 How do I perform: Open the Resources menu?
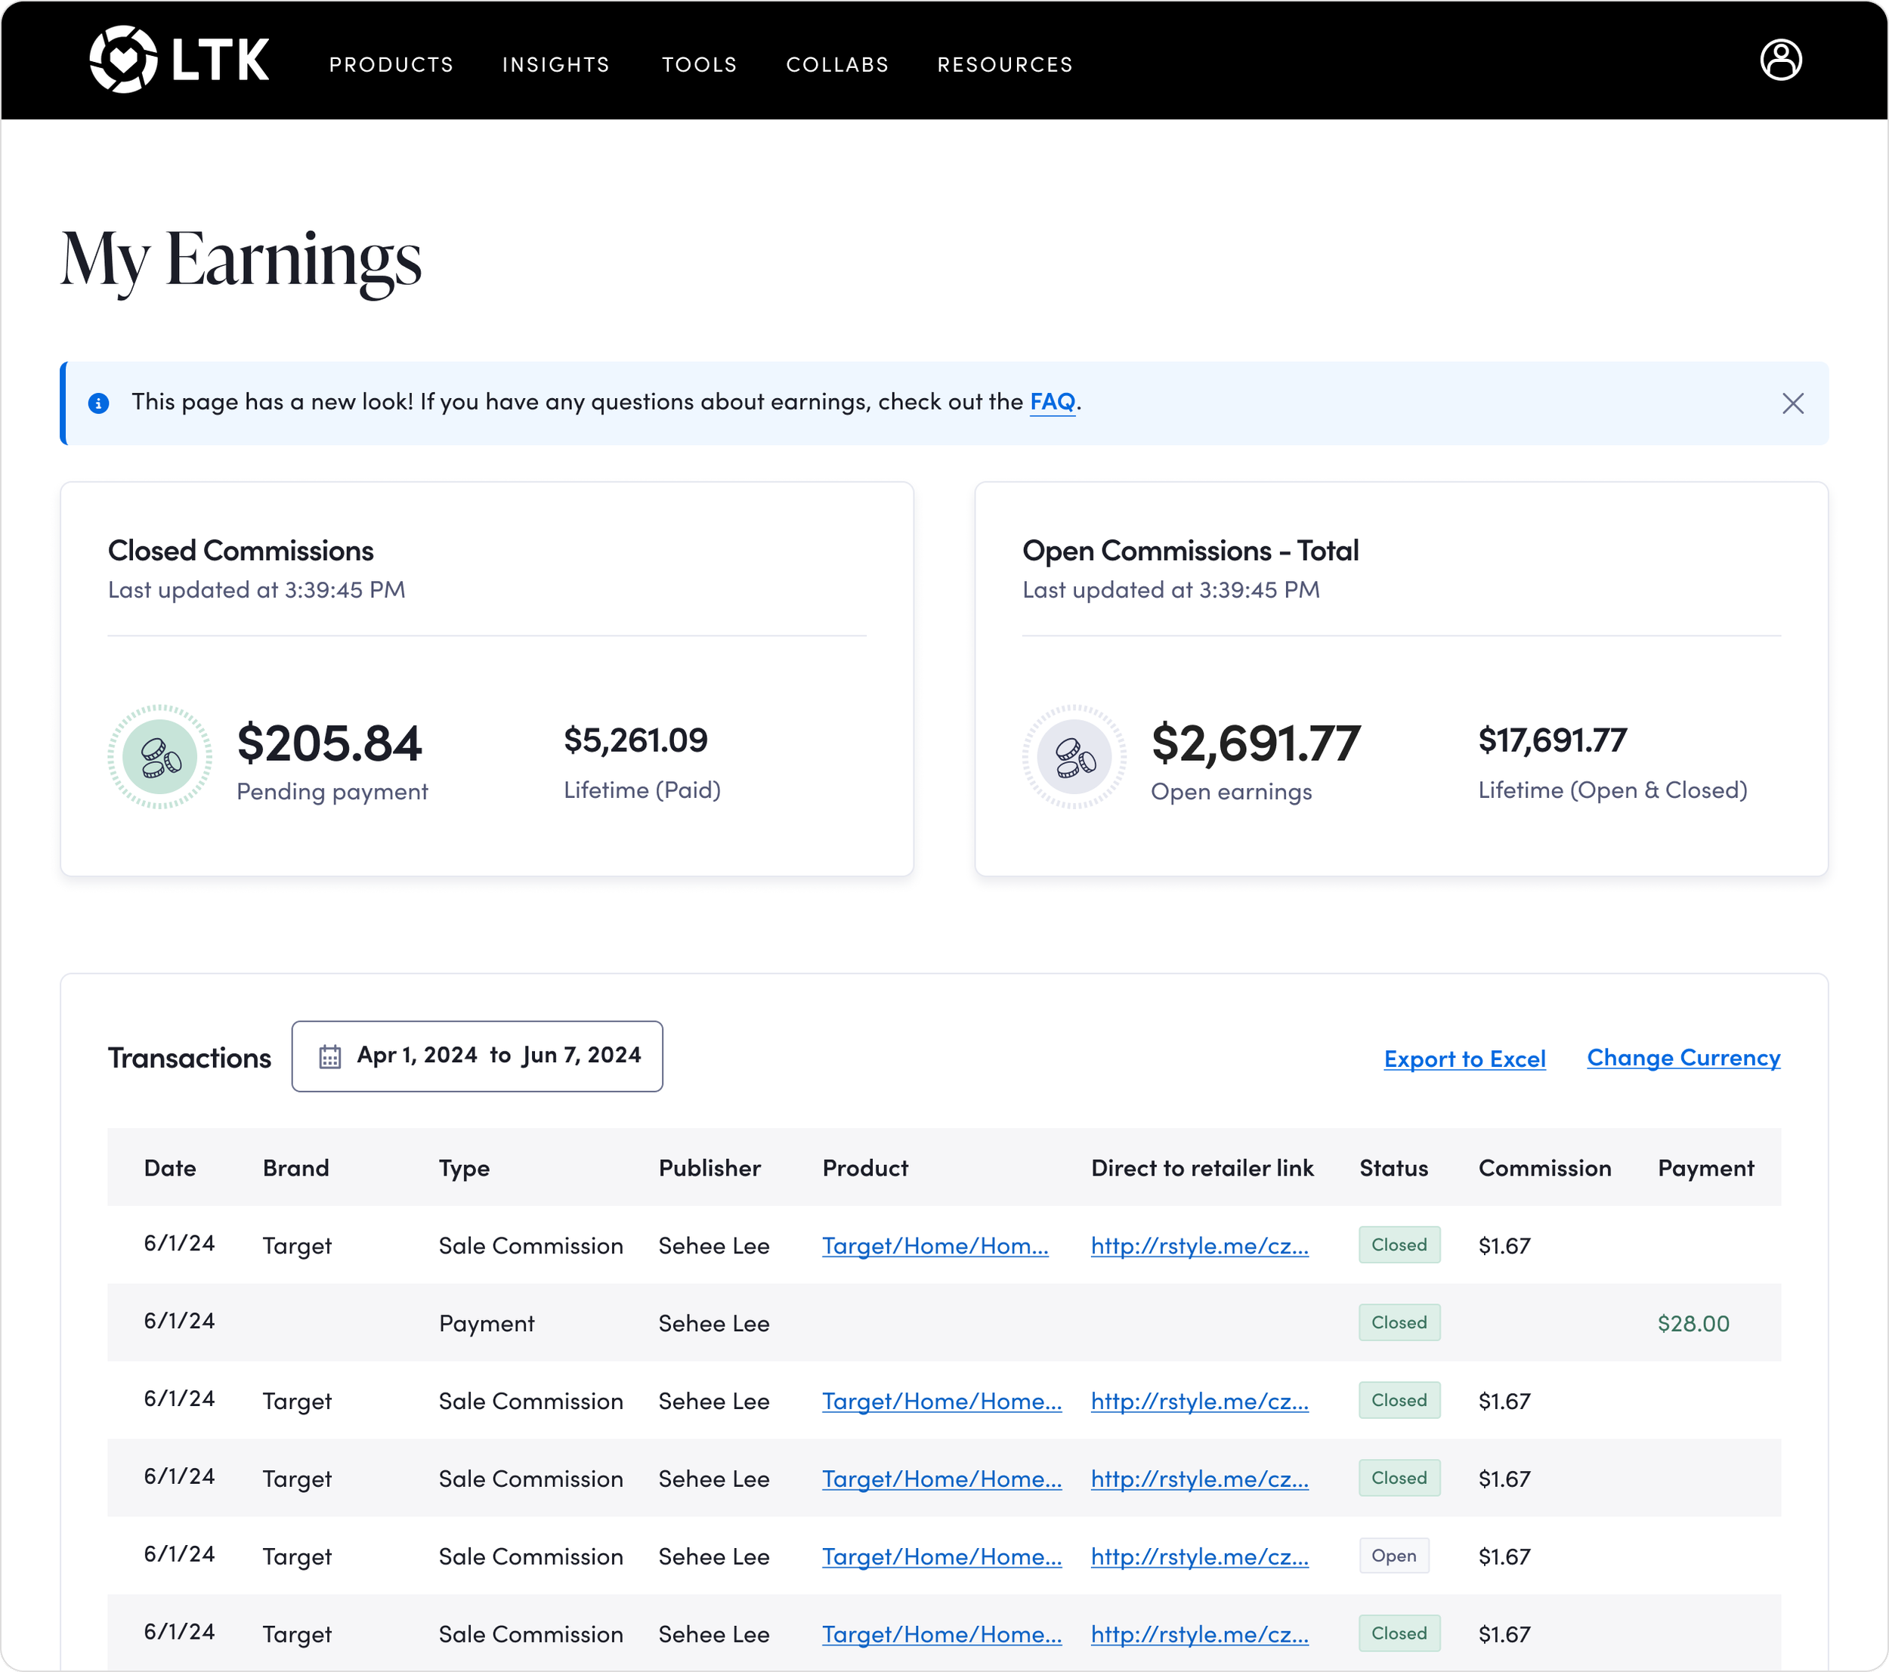click(x=1006, y=65)
